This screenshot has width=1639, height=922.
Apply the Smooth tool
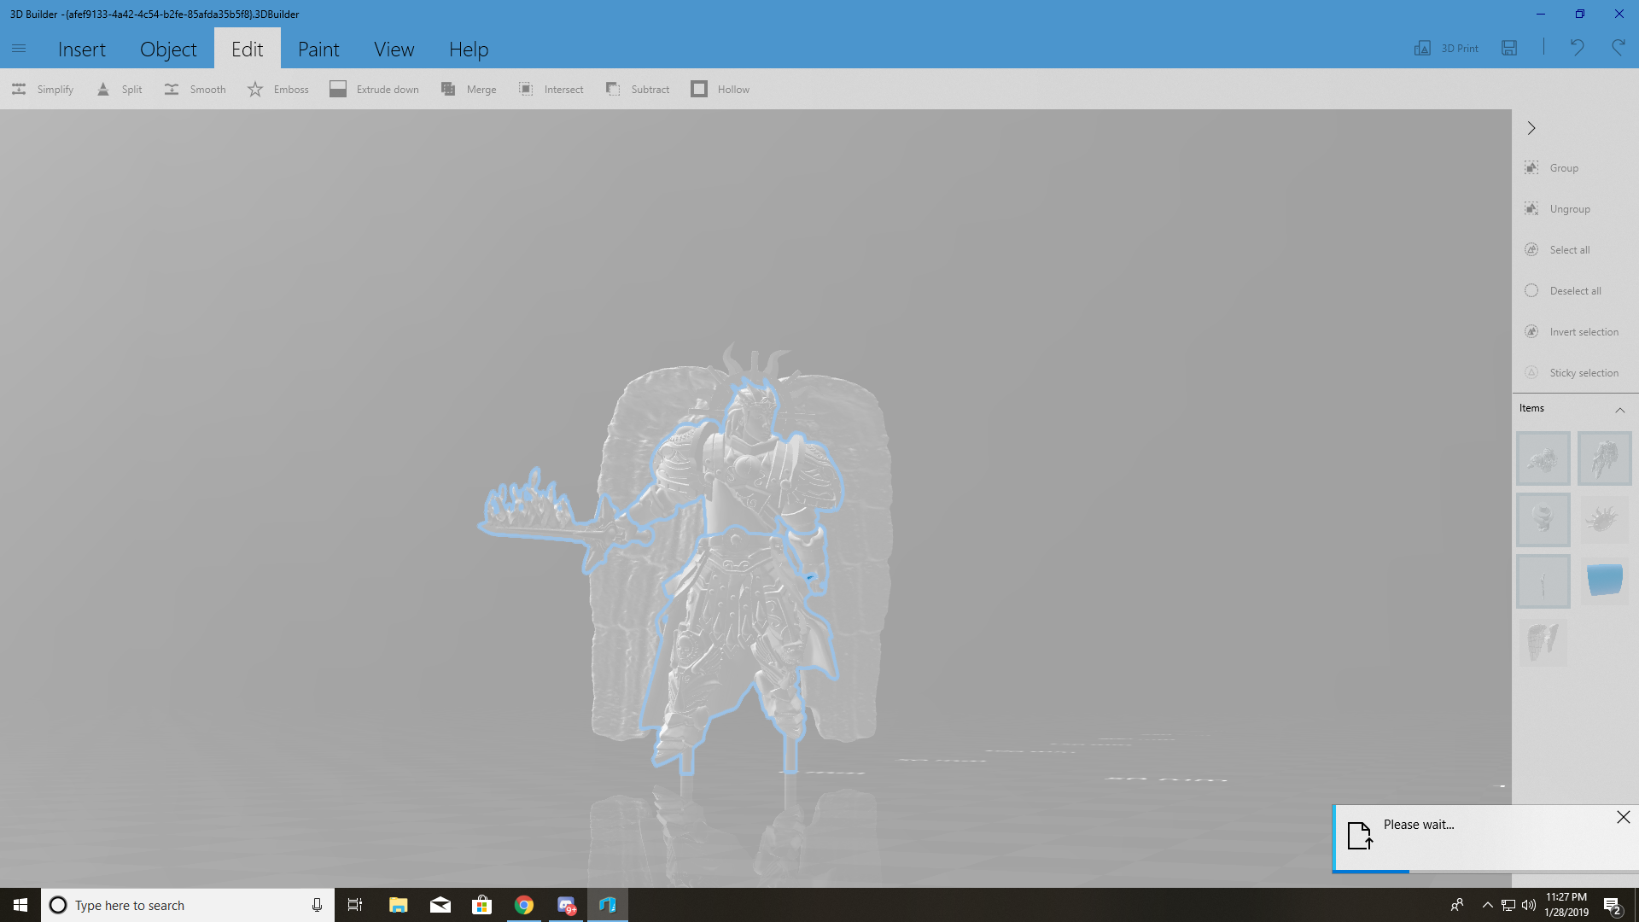[195, 89]
